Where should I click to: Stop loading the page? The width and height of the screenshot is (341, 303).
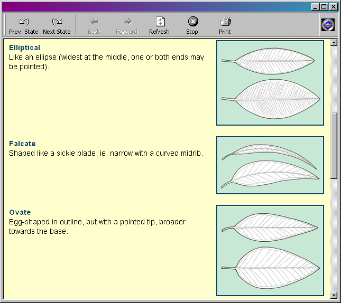pyautogui.click(x=192, y=26)
